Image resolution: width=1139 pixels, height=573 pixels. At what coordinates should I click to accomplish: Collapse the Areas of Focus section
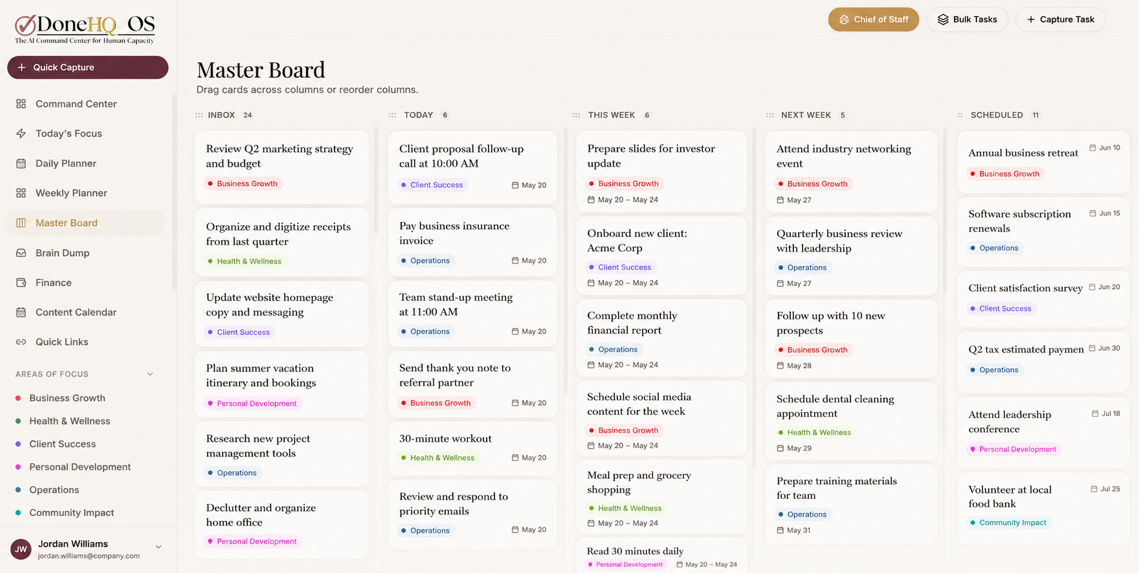click(150, 374)
